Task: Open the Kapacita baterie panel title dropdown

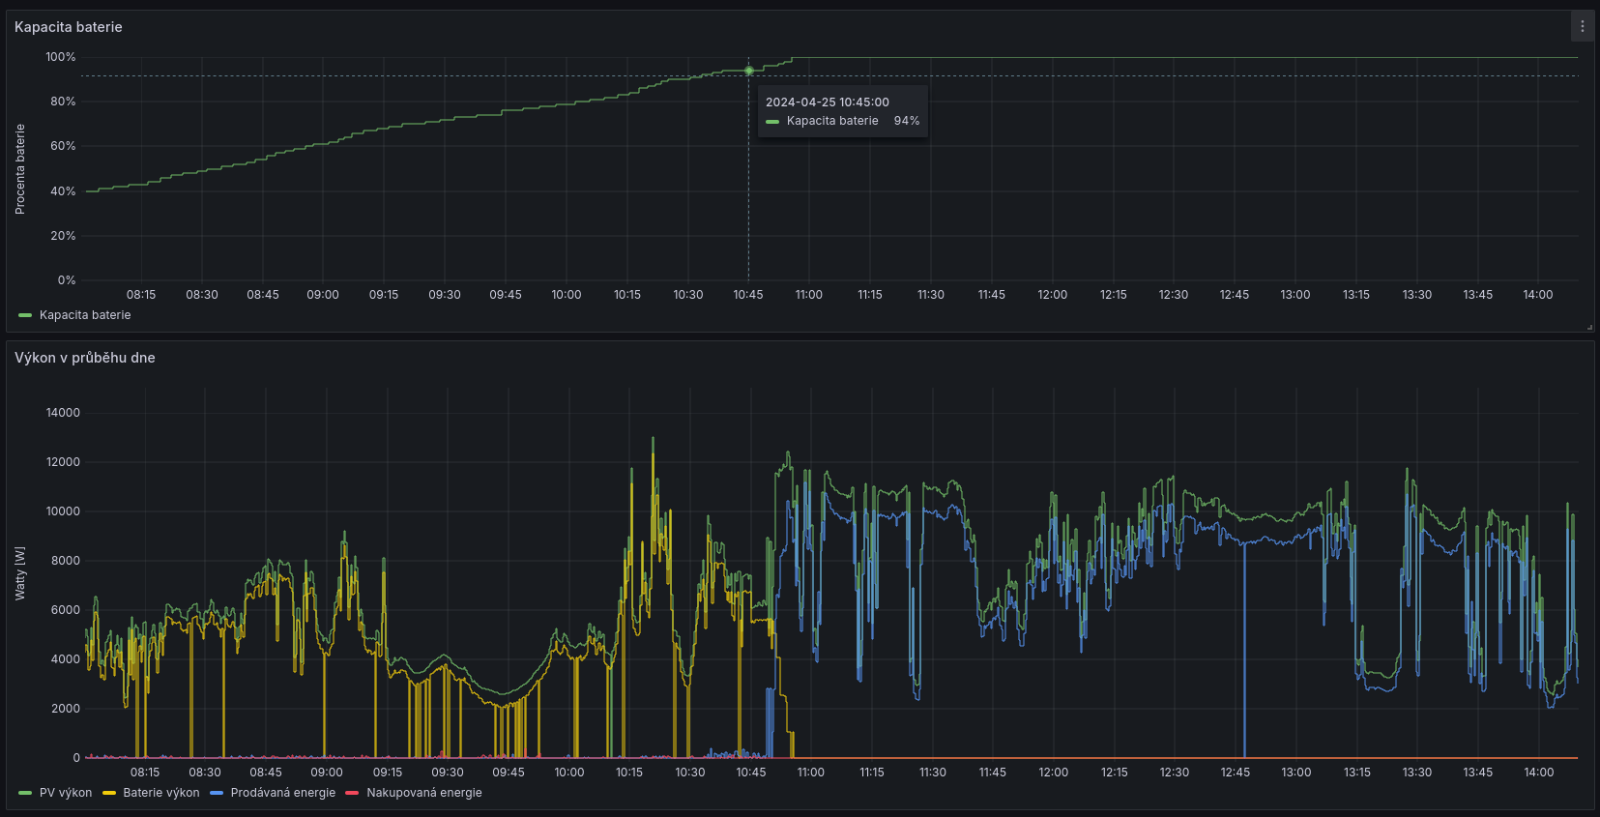Action: click(69, 27)
